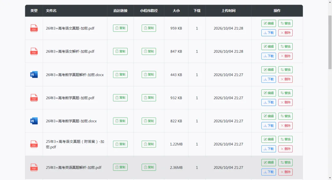
Task: Click the PDF icon for 25年3+高考语文真题（附答案）file
Action: point(34,144)
